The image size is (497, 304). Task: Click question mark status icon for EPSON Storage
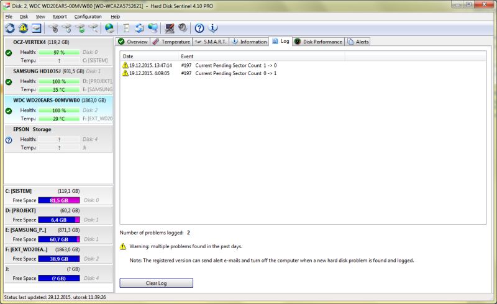pyautogui.click(x=9, y=140)
